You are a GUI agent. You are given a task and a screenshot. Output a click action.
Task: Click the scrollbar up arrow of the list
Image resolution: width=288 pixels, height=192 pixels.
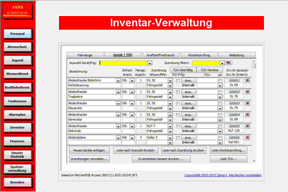point(254,61)
